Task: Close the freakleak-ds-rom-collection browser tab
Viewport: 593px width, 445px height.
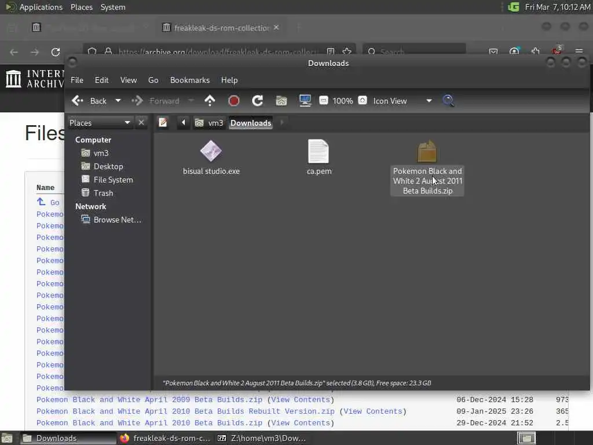Action: [x=276, y=27]
